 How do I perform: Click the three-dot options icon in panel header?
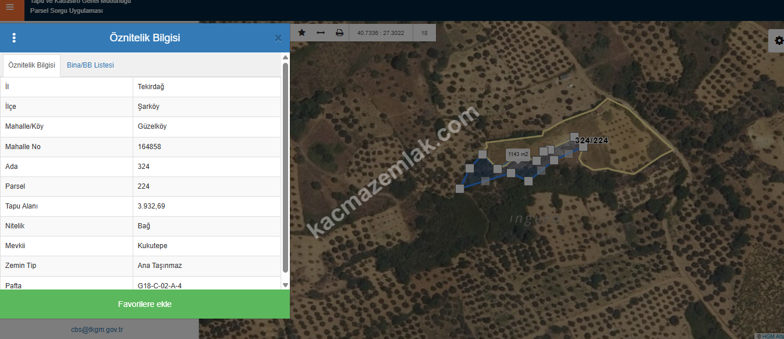(14, 38)
